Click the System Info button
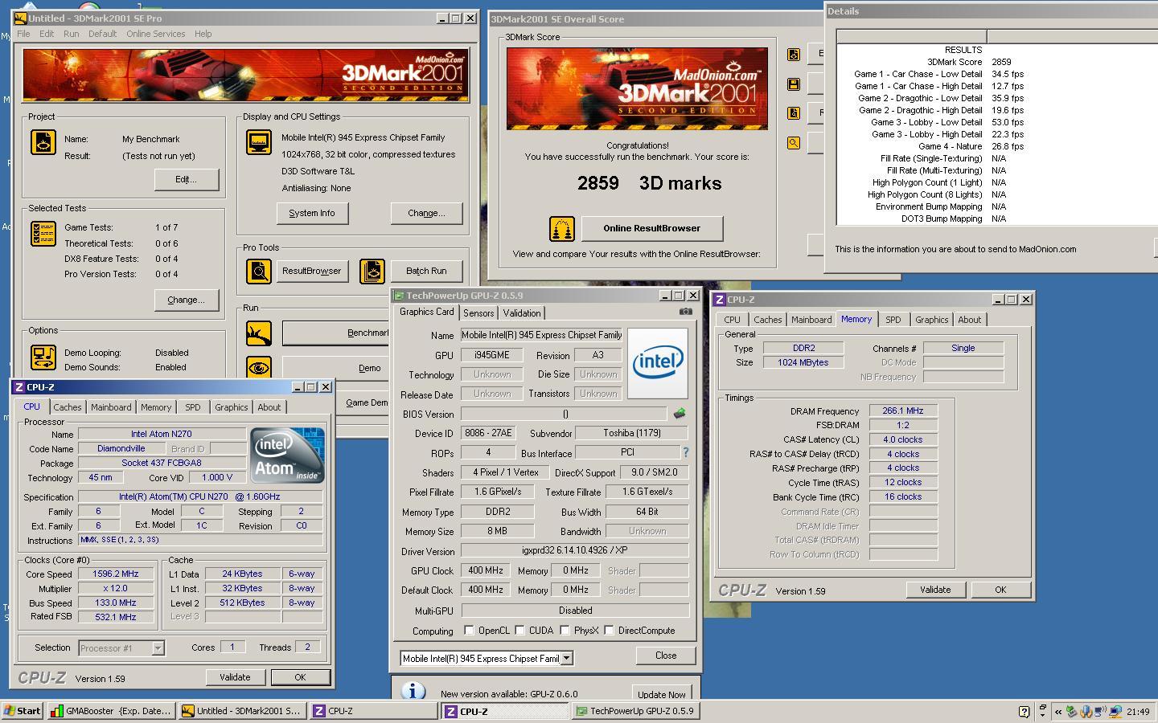1158x723 pixels. click(312, 213)
